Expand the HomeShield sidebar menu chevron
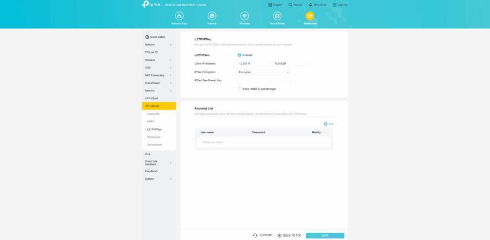Image resolution: width=490 pixels, height=240 pixels. [171, 83]
